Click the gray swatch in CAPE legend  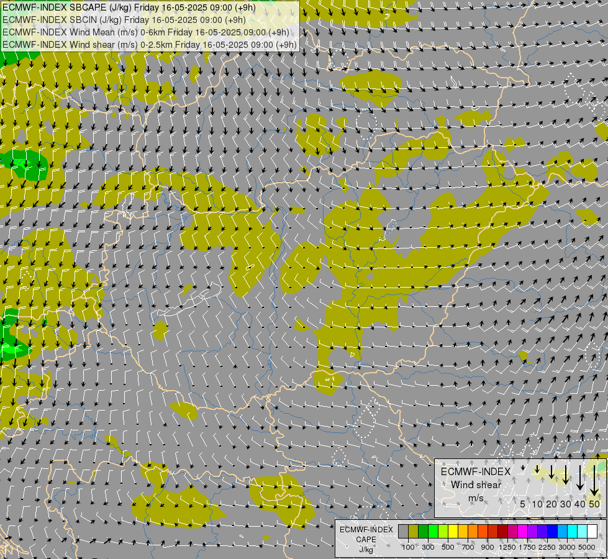(403, 531)
